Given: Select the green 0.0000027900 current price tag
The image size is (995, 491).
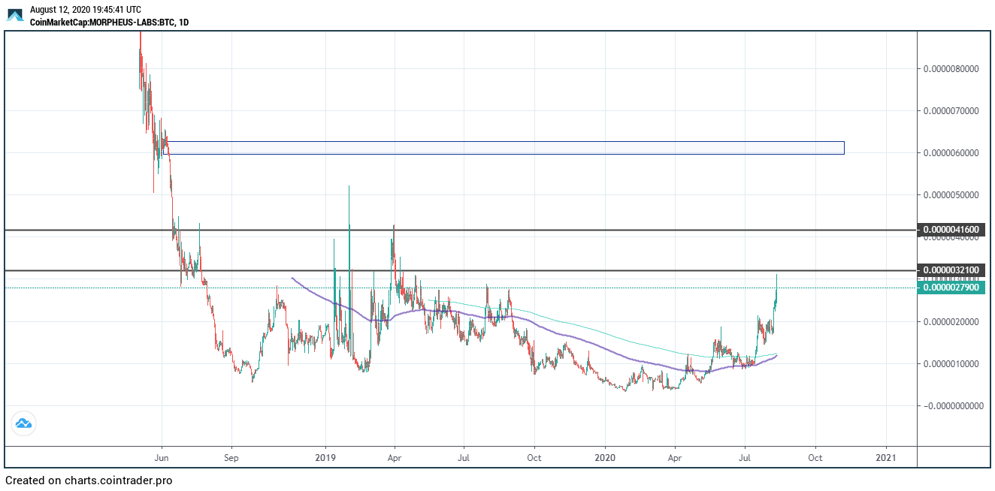Looking at the screenshot, I should tap(950, 288).
